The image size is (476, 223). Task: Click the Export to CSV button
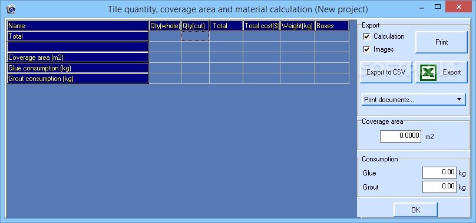(386, 72)
